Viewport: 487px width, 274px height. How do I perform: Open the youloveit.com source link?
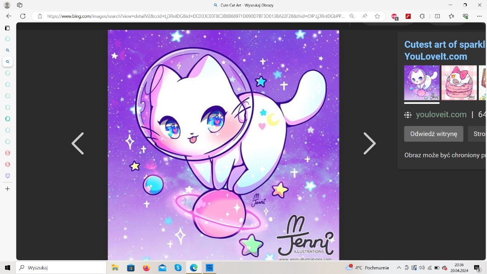tap(441, 114)
